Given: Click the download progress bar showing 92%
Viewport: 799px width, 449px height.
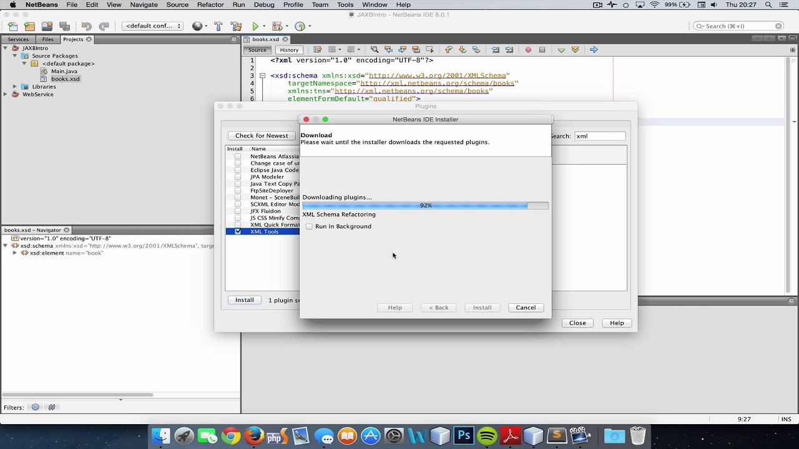Looking at the screenshot, I should click(426, 205).
